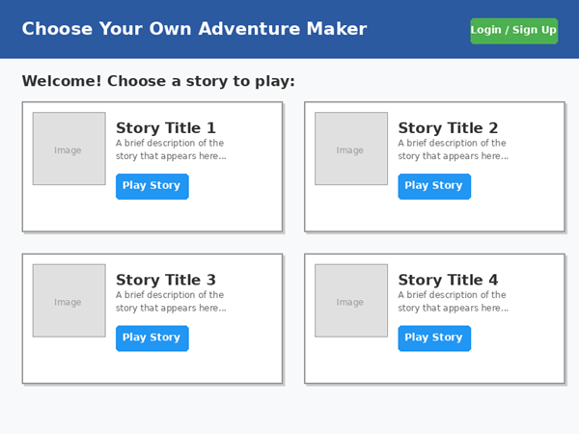This screenshot has height=434, width=579.
Task: Click the Welcome choose a story heading
Action: [x=158, y=82]
